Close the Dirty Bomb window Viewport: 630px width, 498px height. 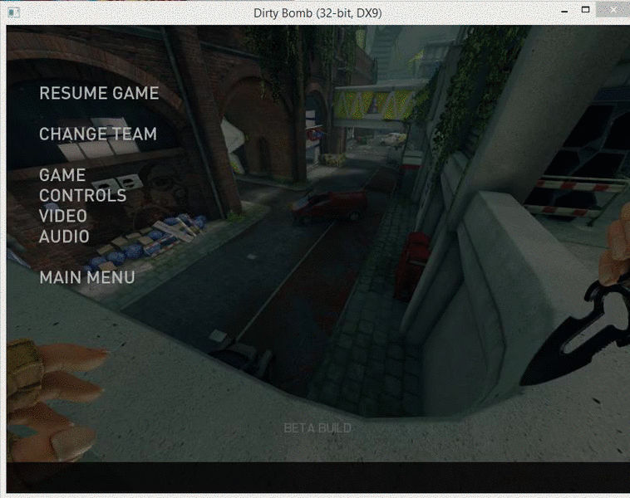pos(613,10)
